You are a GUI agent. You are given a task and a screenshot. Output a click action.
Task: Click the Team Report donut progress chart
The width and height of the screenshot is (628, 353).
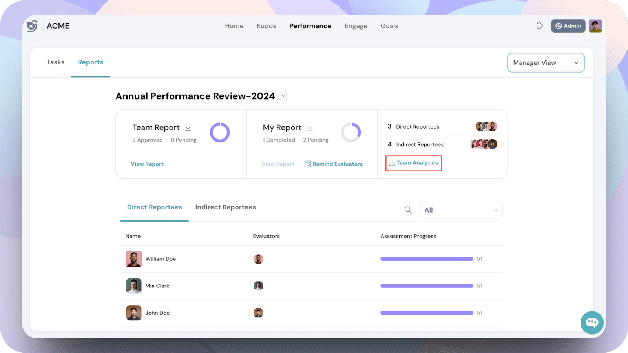pos(220,132)
